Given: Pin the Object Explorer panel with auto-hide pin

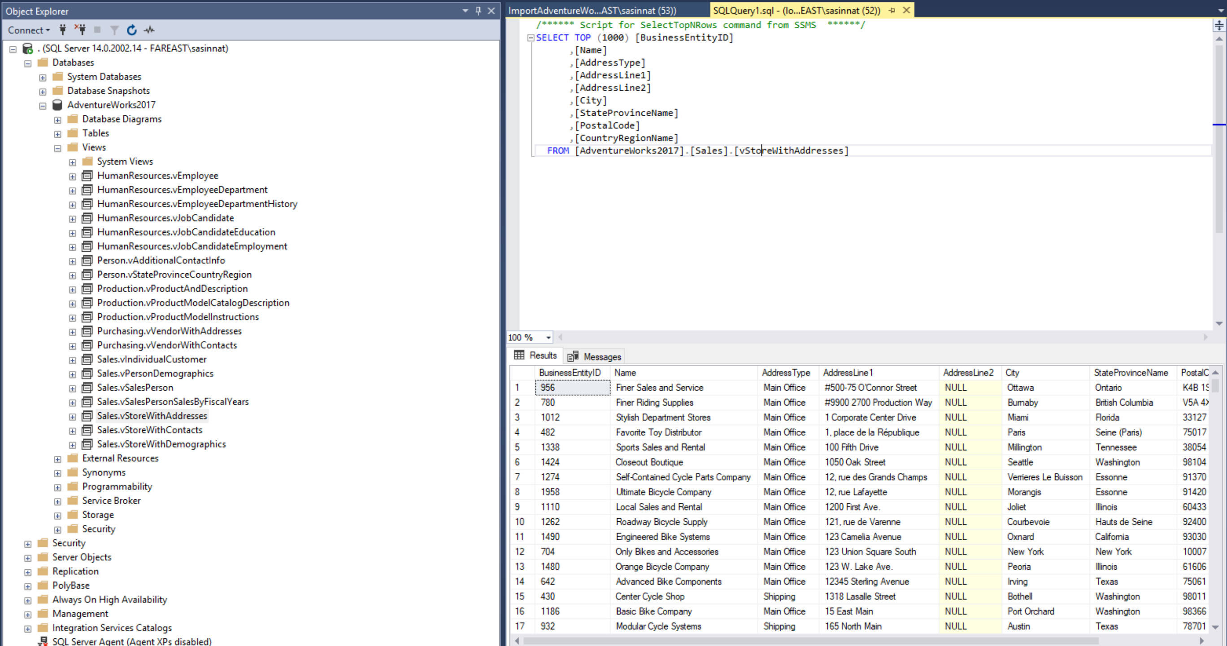Looking at the screenshot, I should point(478,10).
